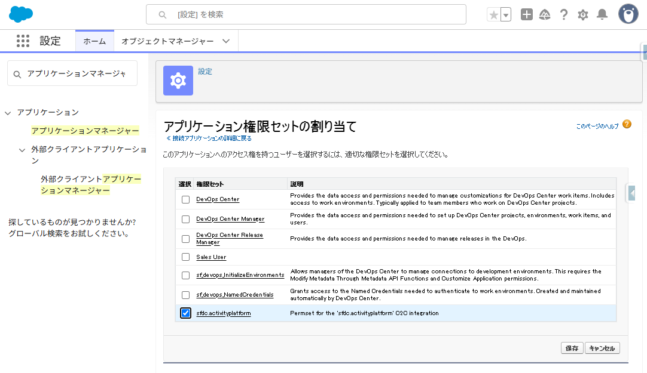
Task: Click the favorites star icon
Action: click(x=493, y=15)
